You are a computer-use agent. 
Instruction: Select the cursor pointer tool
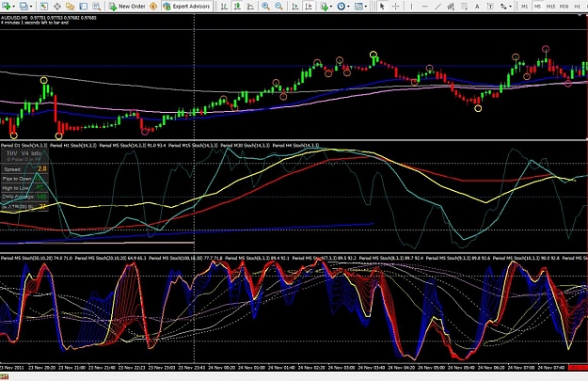pyautogui.click(x=382, y=6)
